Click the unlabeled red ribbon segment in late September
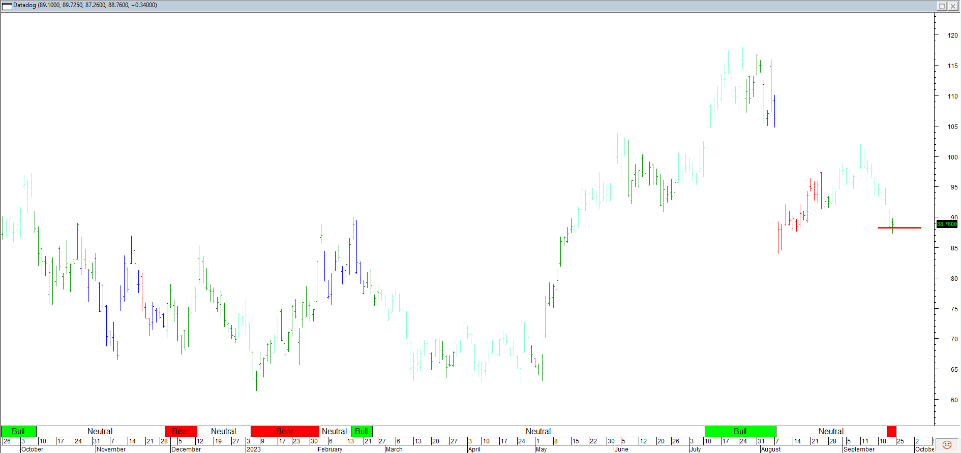The height and width of the screenshot is (453, 961). (891, 431)
